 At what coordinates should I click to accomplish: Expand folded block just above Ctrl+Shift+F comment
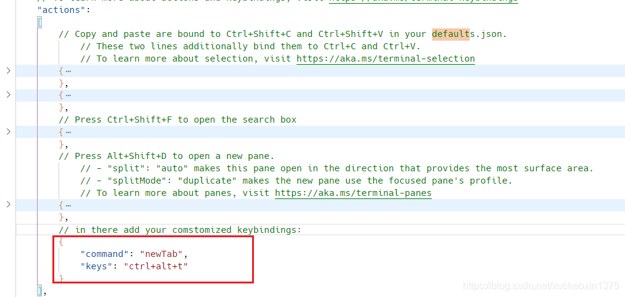(x=9, y=95)
